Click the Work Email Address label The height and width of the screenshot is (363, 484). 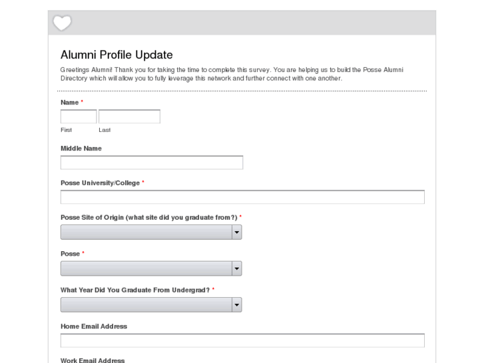coord(93,360)
